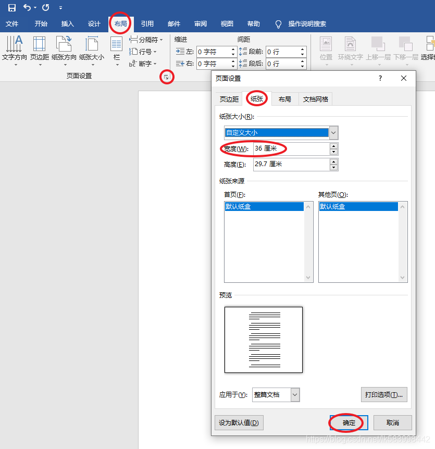Click the Height (高度) input field
Viewport: 435px width, 449px height.
coord(292,165)
